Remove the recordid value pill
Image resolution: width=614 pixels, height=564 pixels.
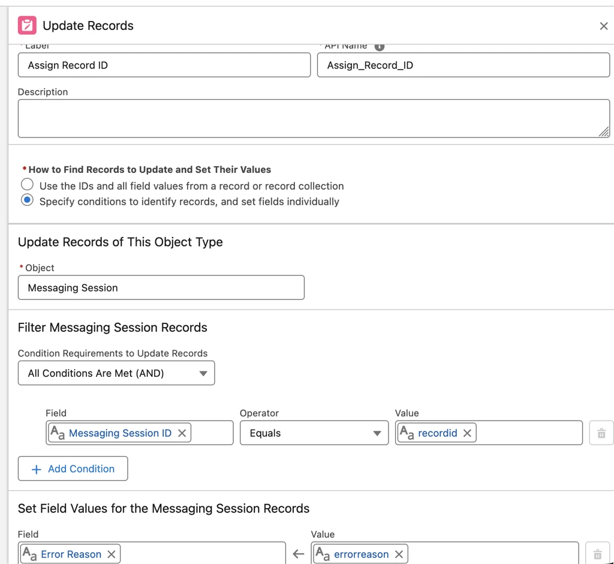point(466,433)
